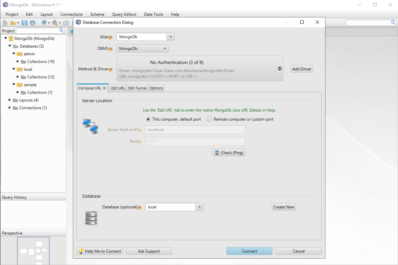Open the Open-project folder dropdown arrow
This screenshot has width=398, height=265.
(x=18, y=23)
